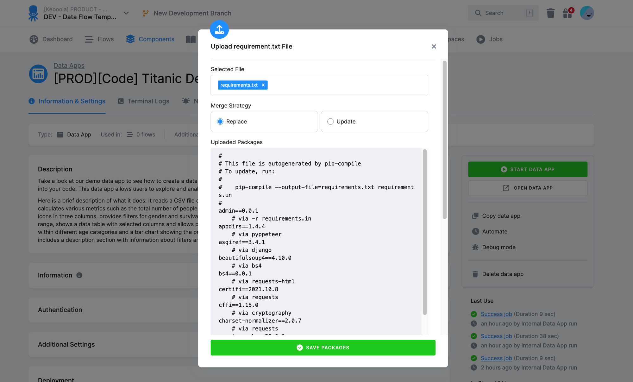Click the Copy data app icon

click(476, 216)
